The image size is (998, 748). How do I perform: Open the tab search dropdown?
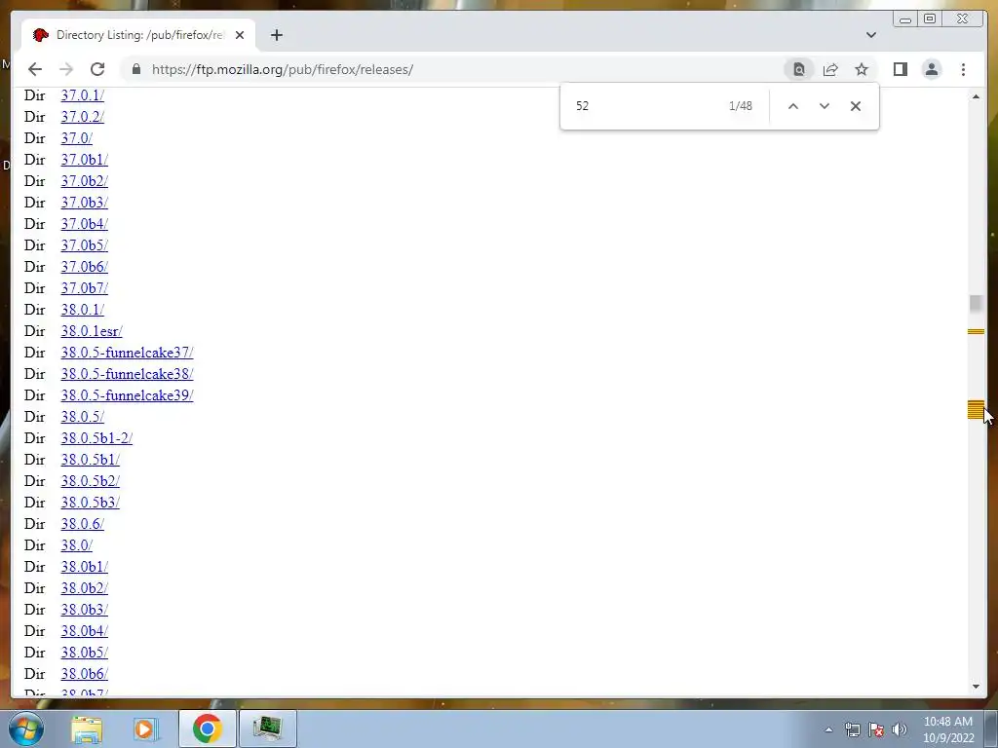click(870, 35)
